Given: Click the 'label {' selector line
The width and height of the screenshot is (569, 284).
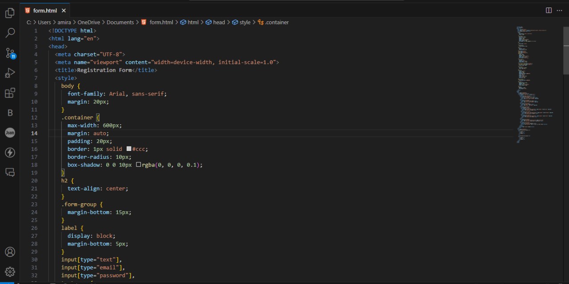Looking at the screenshot, I should point(72,228).
